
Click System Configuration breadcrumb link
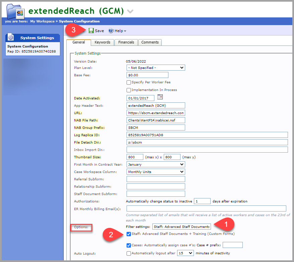[x=79, y=21]
